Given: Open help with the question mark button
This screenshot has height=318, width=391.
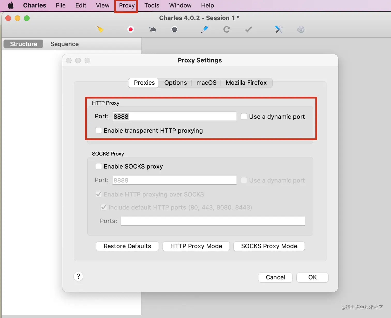Looking at the screenshot, I should click(x=78, y=276).
